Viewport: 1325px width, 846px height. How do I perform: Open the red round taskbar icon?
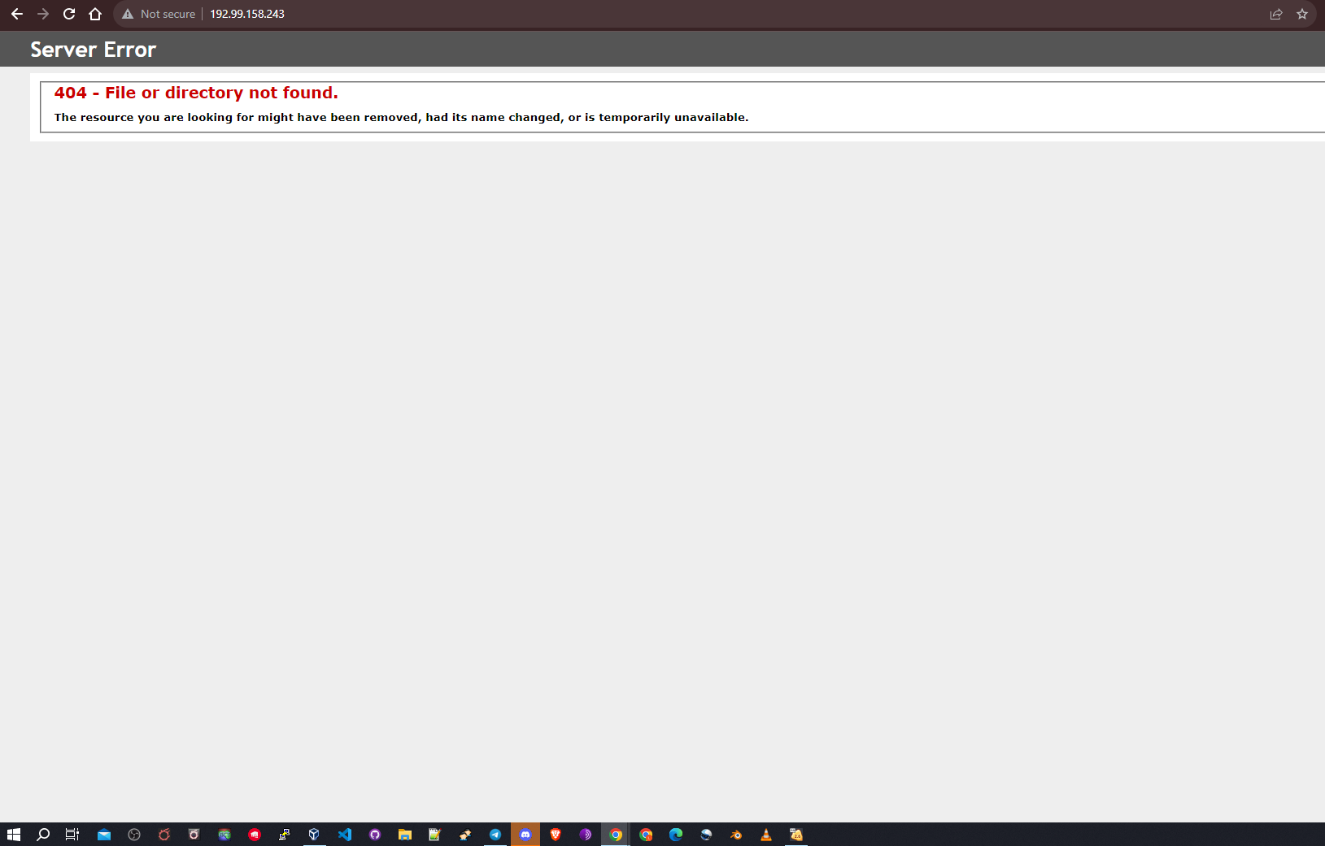(255, 835)
